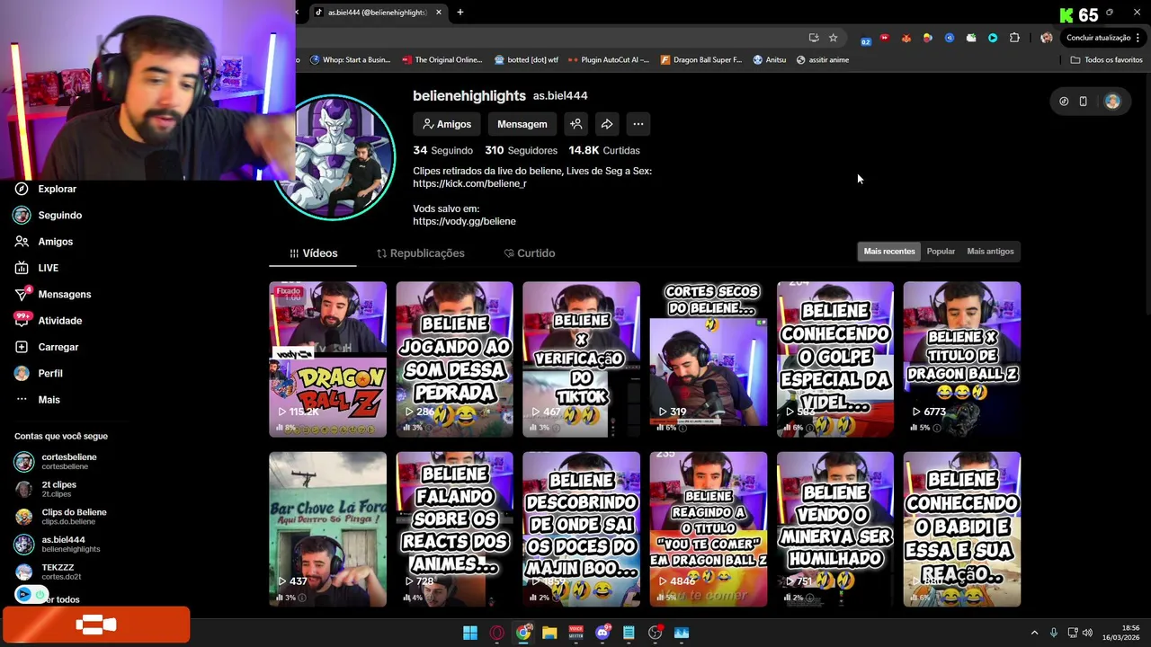1151x647 pixels.
Task: Go to Perfil in the sidebar
Action: coord(38,373)
